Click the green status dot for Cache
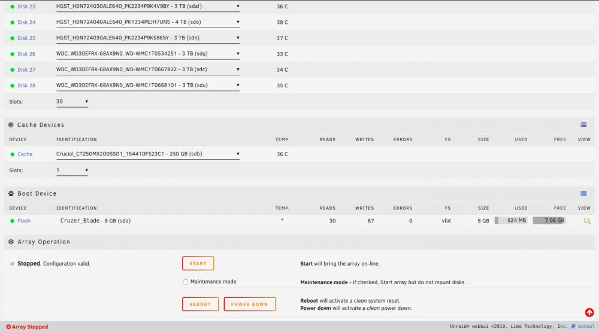Screen dimensions: 599x332 (12, 154)
